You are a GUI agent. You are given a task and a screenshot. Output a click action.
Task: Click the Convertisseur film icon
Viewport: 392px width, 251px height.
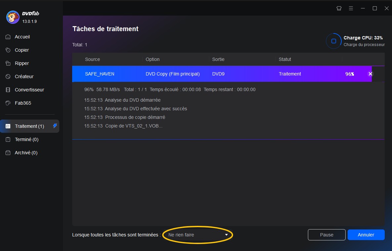[8, 90]
